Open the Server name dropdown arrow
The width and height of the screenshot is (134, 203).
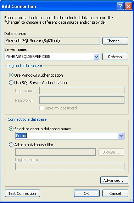pos(96,57)
